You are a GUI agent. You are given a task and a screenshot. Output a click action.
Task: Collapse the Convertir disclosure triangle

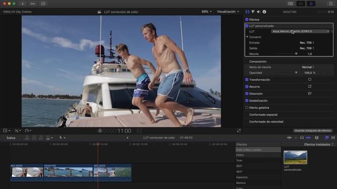[247, 37]
